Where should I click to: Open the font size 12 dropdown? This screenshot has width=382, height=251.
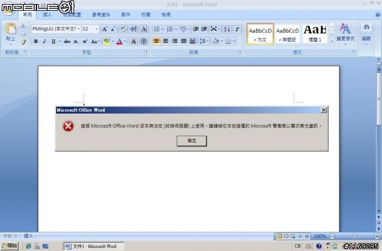[x=96, y=29]
